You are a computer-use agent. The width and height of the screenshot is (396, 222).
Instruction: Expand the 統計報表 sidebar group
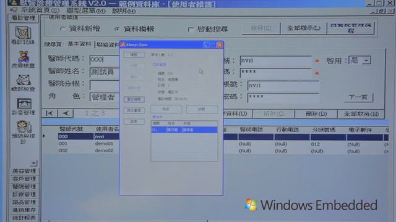pos(24,218)
